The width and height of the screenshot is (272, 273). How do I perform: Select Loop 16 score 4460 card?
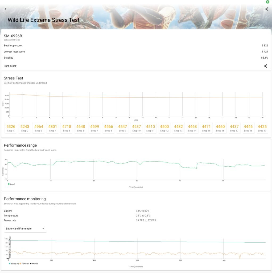point(220,128)
